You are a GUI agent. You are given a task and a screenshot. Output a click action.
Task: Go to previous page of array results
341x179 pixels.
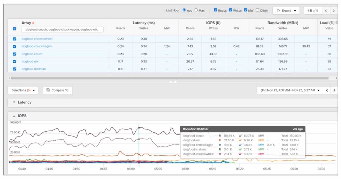[x=326, y=11]
